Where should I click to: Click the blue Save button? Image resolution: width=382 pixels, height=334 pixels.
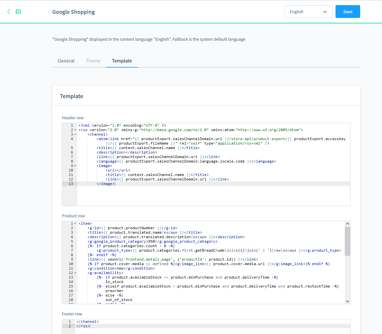[348, 12]
